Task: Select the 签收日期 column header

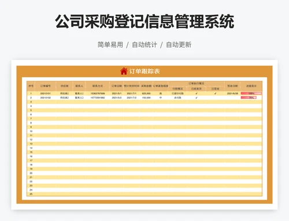Action: point(232,86)
